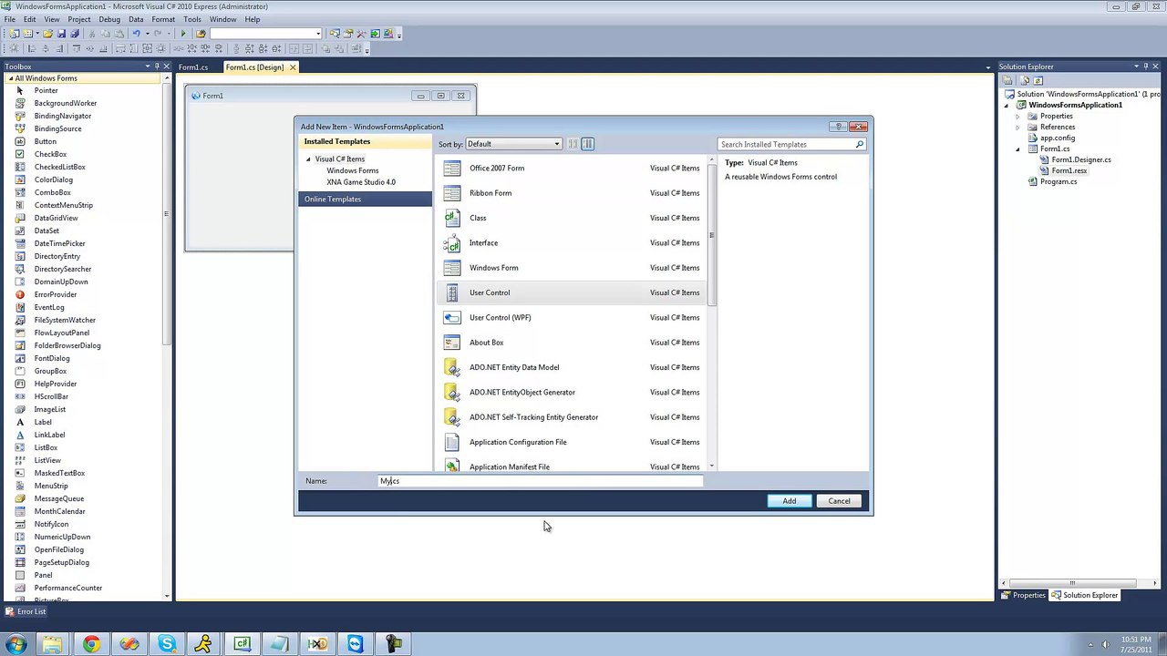Image resolution: width=1167 pixels, height=656 pixels.
Task: Click the New Project toolbar icon
Action: tap(14, 34)
